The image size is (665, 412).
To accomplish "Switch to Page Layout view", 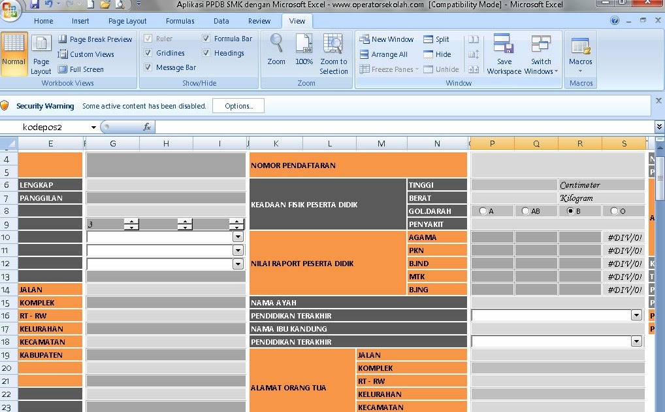I will point(41,54).
